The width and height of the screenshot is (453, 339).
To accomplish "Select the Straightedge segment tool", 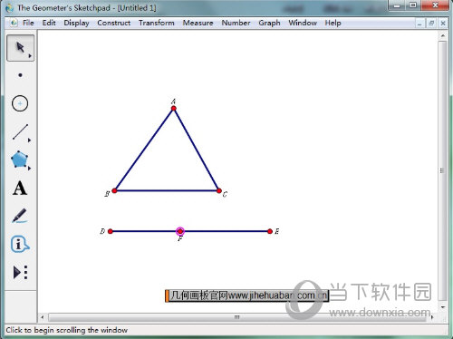I will point(20,131).
